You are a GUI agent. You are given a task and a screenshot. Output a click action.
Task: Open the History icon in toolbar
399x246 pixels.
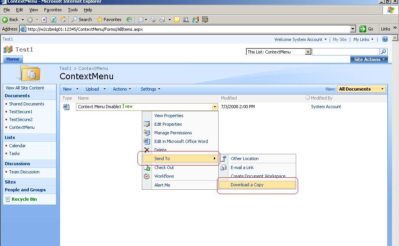click(129, 20)
